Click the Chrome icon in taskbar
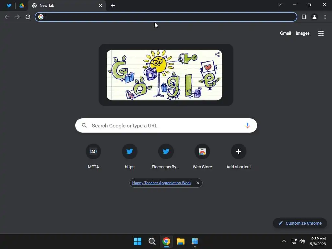The height and width of the screenshot is (249, 332). pos(166,241)
